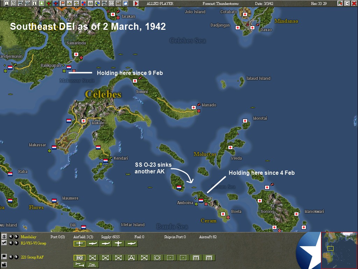Click the red plane on blue icon
This screenshot has height=269, width=358.
pos(56,3)
